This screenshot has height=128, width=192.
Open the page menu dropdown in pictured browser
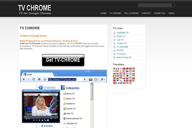coord(96,79)
